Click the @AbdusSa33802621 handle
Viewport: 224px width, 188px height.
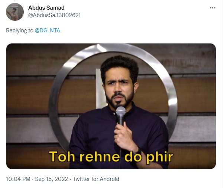point(55,15)
